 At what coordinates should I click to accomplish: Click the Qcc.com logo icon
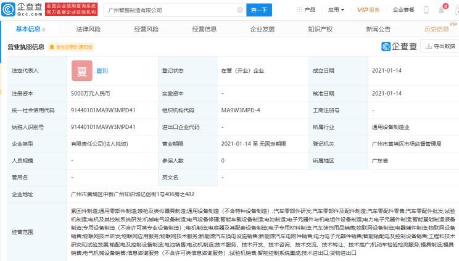tap(8, 9)
